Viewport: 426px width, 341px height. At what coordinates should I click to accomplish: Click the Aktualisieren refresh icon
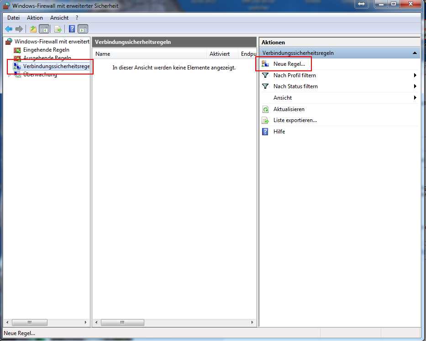265,109
